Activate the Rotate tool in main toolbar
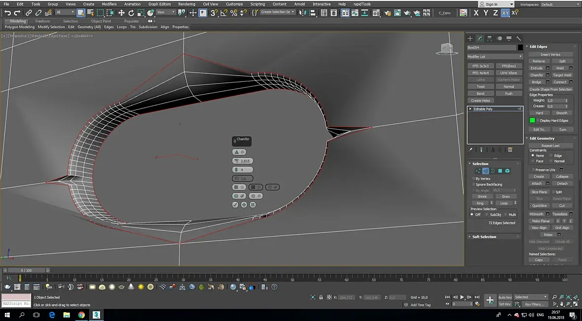 [x=131, y=13]
